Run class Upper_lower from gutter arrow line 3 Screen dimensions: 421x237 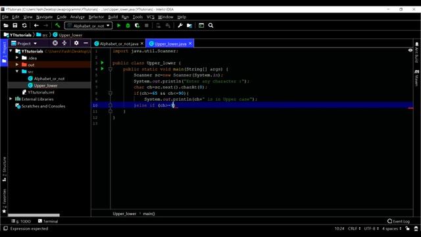pyautogui.click(x=103, y=63)
